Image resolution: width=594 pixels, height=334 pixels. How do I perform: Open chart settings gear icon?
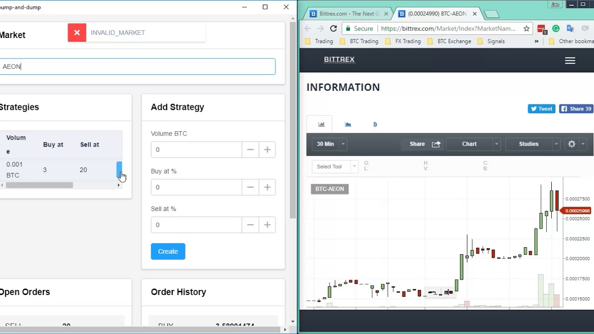pos(572,144)
